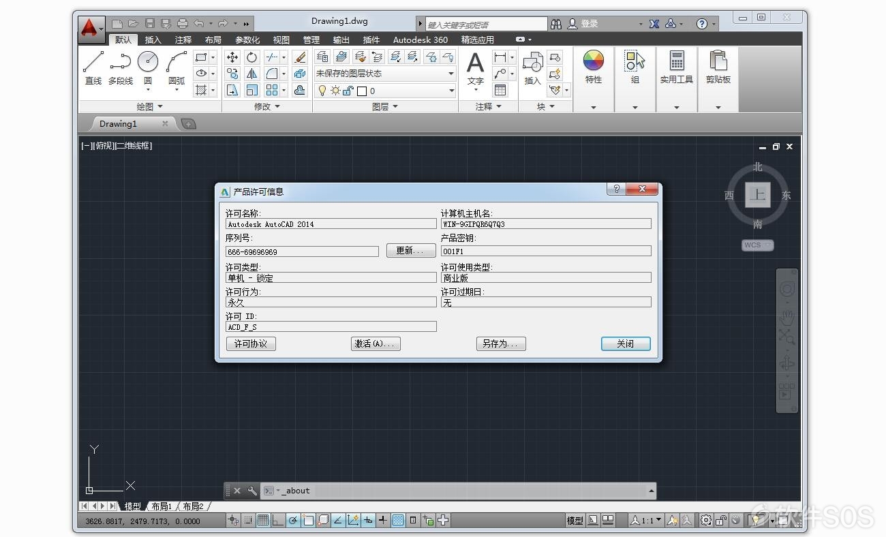Image resolution: width=886 pixels, height=537 pixels.
Task: Click the Explode tool icon
Action: pos(300,74)
